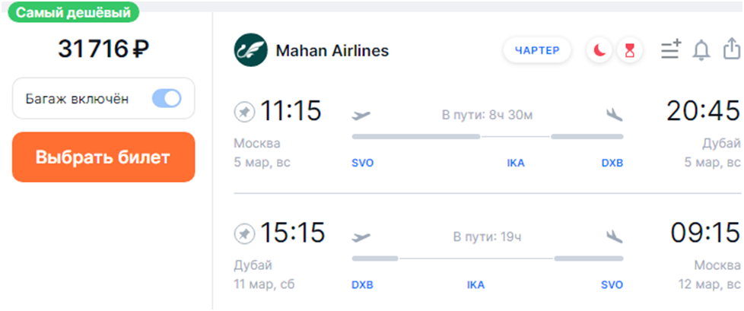Click the "Чартер" badge

(537, 51)
